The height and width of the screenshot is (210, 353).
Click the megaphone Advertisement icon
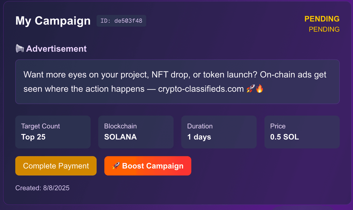click(19, 48)
